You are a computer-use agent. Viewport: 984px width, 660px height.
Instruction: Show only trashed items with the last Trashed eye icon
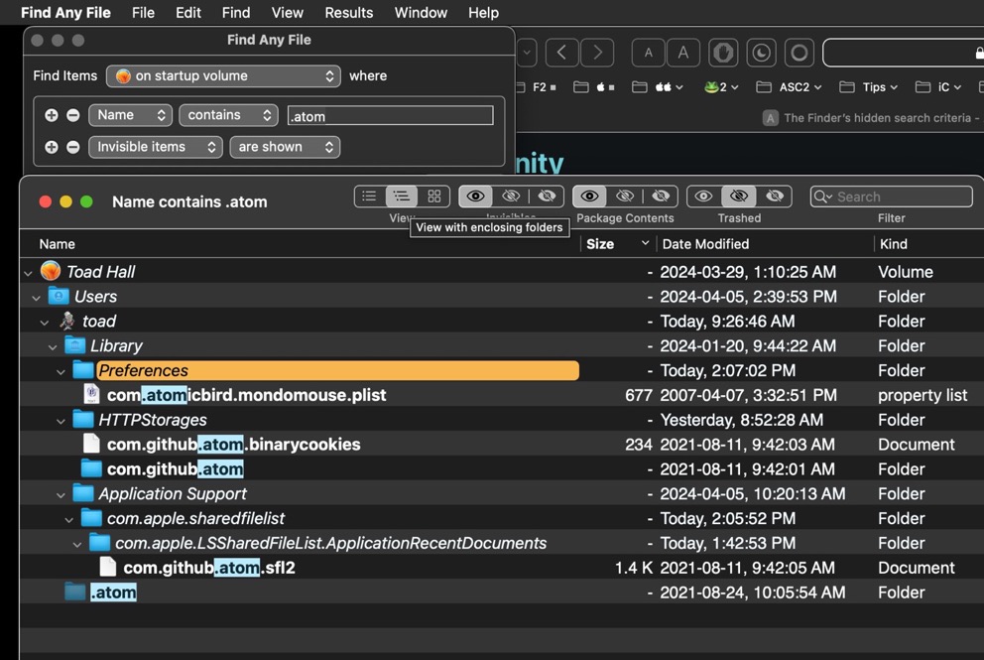(x=775, y=197)
